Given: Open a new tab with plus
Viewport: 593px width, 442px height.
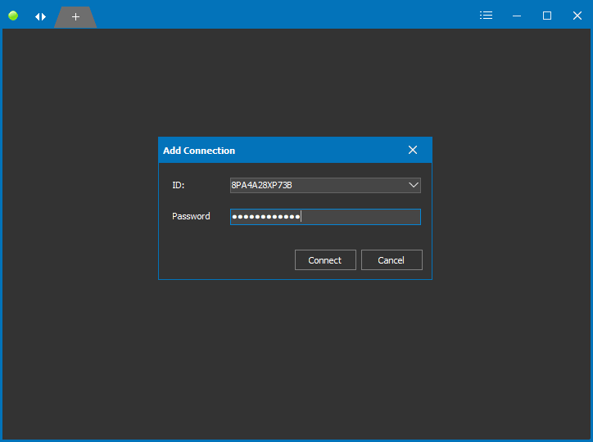Looking at the screenshot, I should [x=75, y=16].
